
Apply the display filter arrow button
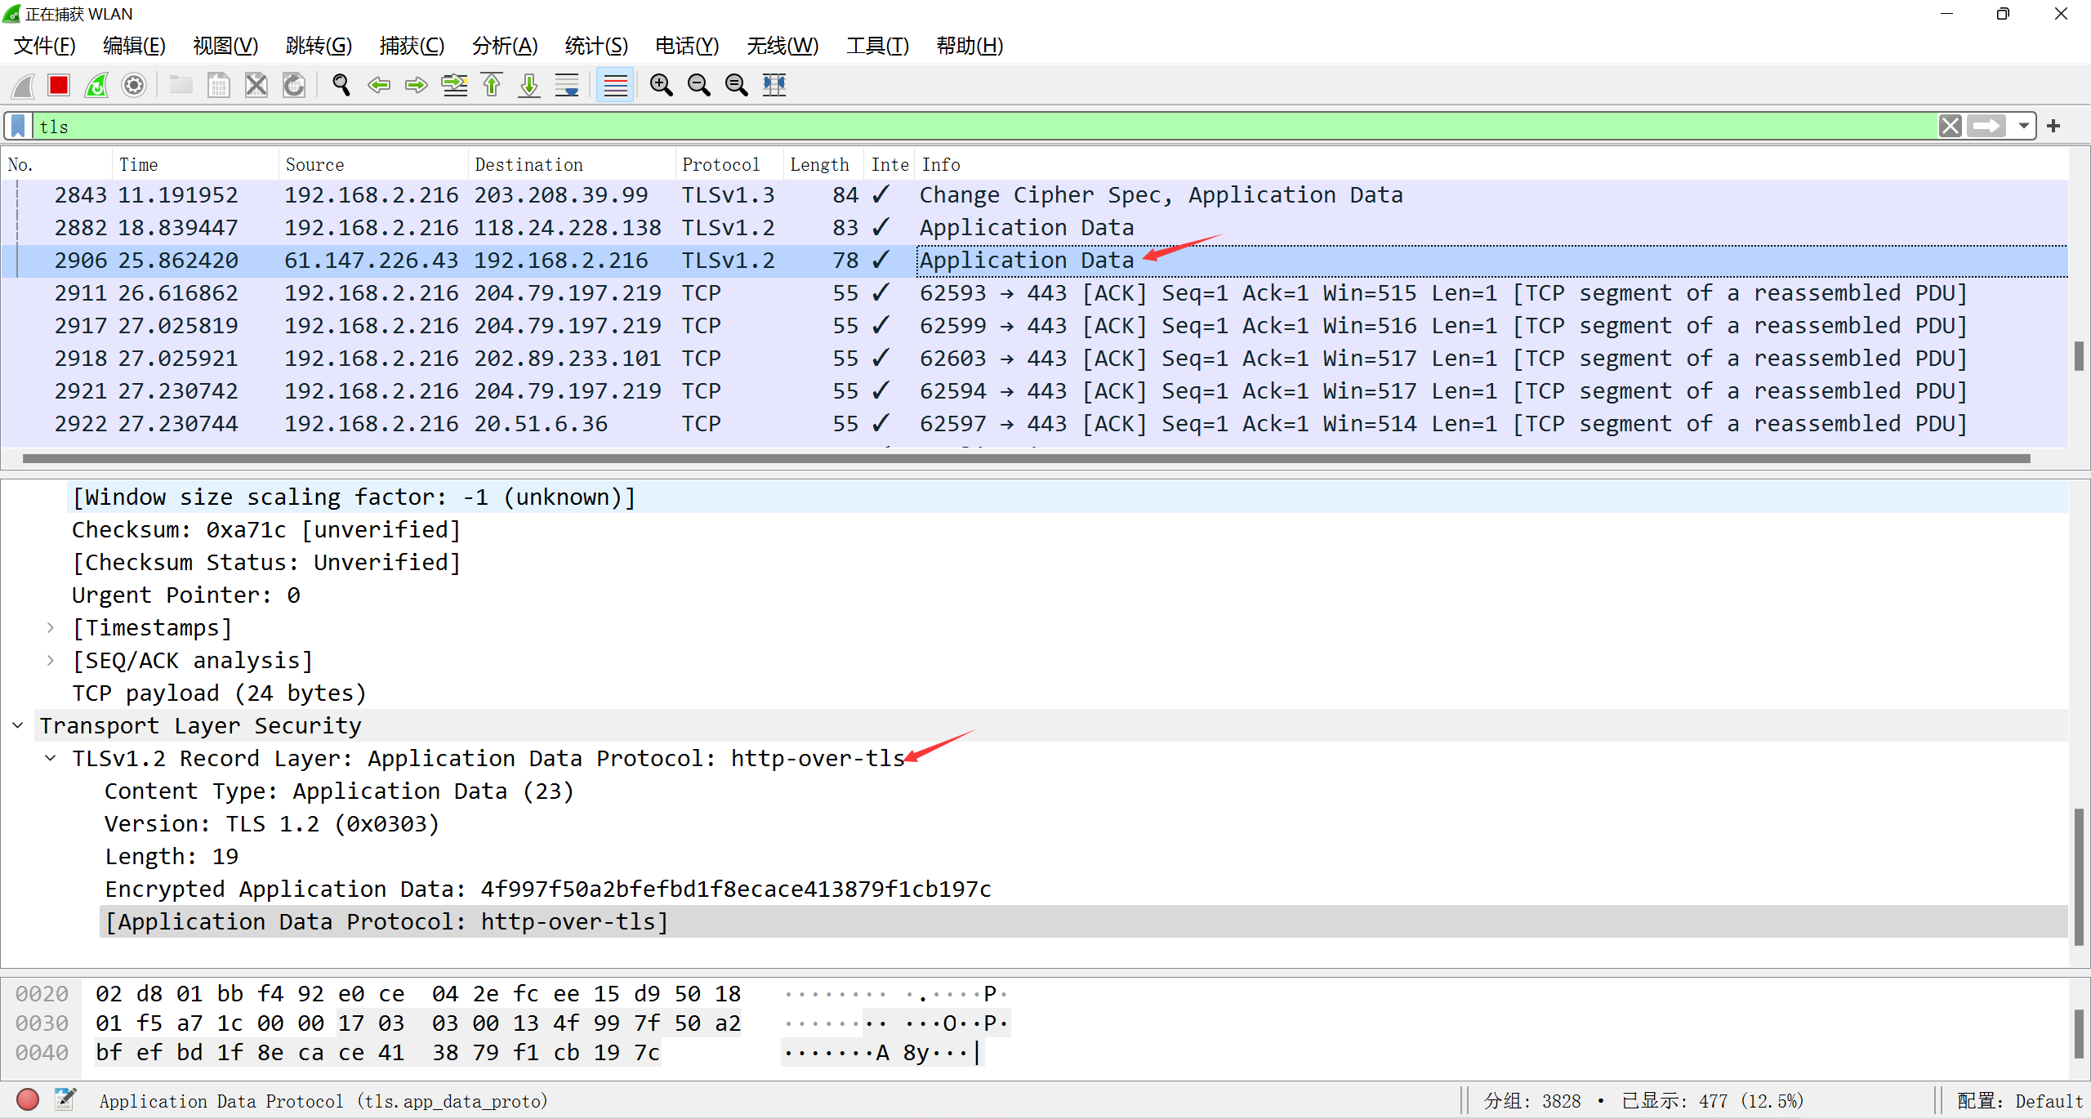pyautogui.click(x=1986, y=126)
